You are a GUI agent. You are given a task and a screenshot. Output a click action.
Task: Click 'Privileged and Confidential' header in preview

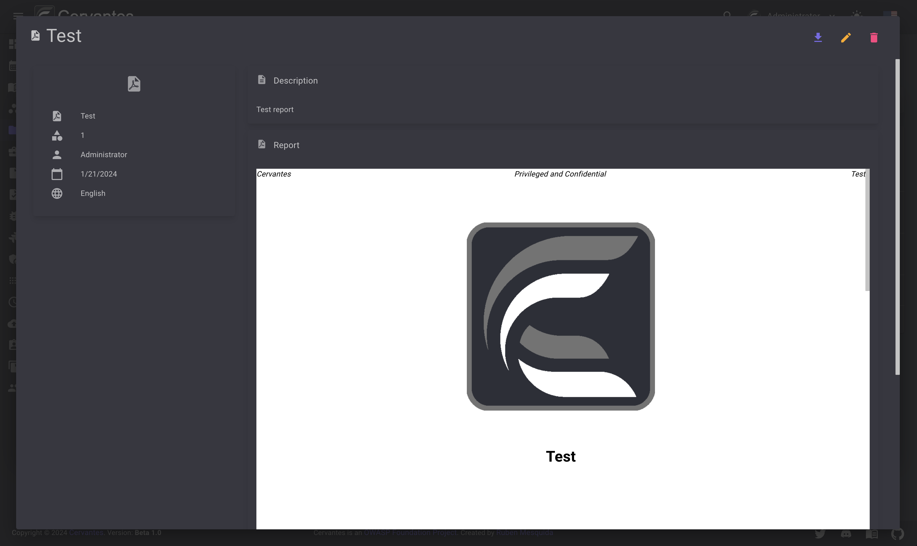(x=560, y=174)
